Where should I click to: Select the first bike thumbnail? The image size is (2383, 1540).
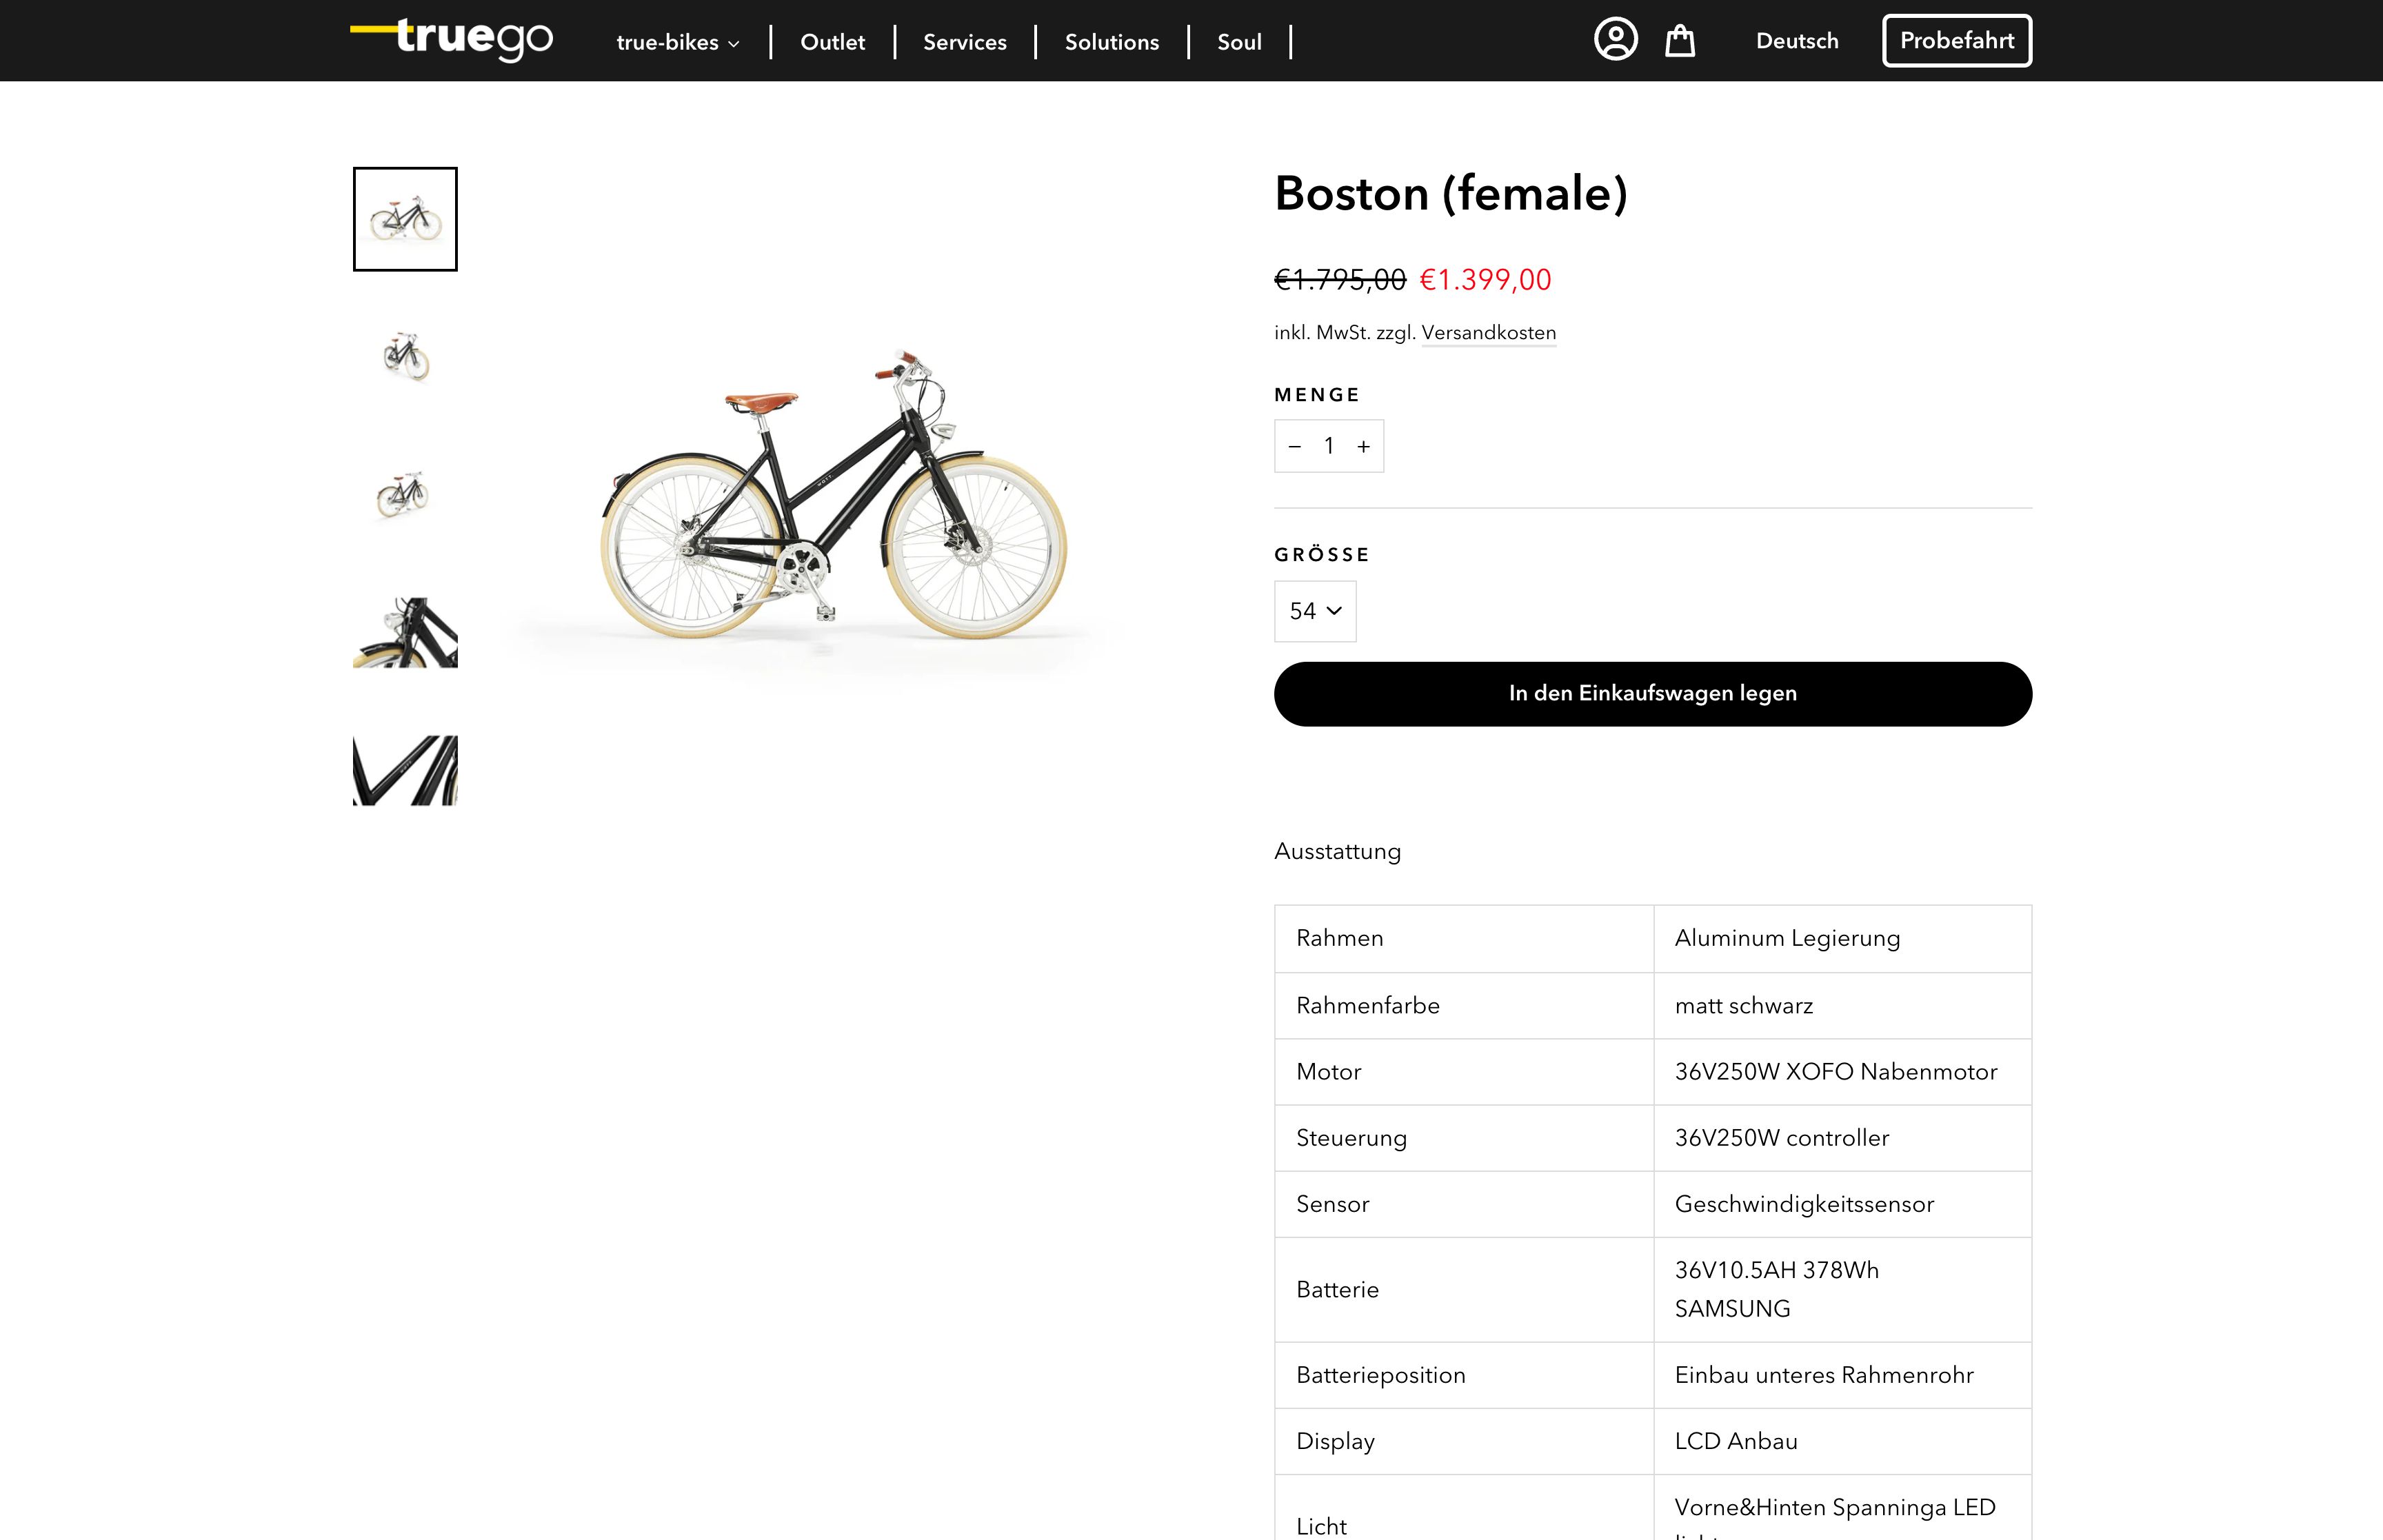404,219
